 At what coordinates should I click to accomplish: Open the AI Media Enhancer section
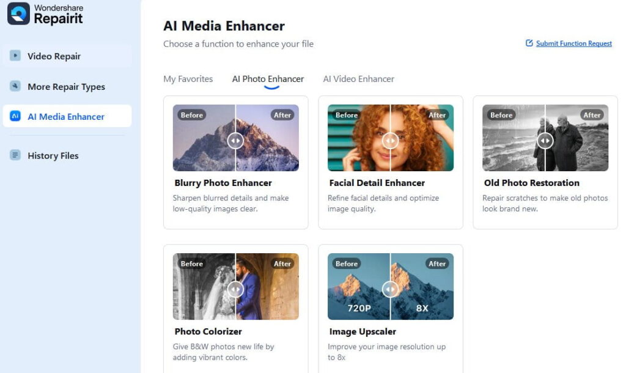tap(67, 116)
